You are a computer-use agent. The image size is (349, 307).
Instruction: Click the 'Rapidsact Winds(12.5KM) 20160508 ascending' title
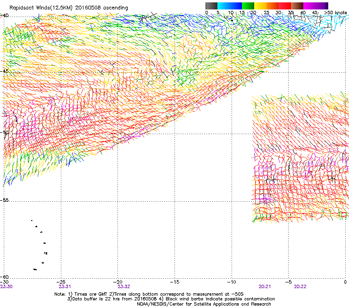(x=69, y=8)
